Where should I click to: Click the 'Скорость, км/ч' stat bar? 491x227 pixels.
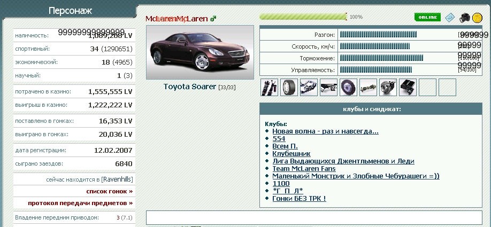(x=375, y=46)
